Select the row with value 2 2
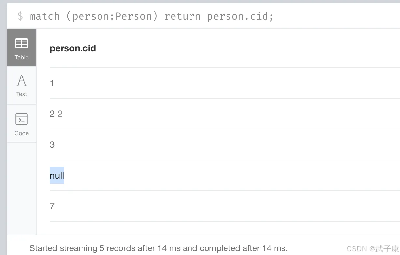This screenshot has height=255, width=400. click(56, 114)
